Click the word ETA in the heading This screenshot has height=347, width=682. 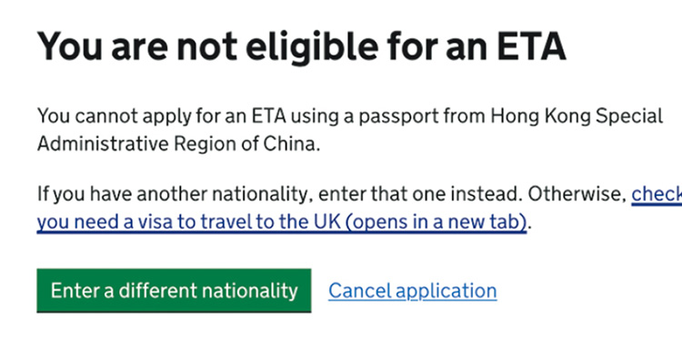click(x=532, y=46)
